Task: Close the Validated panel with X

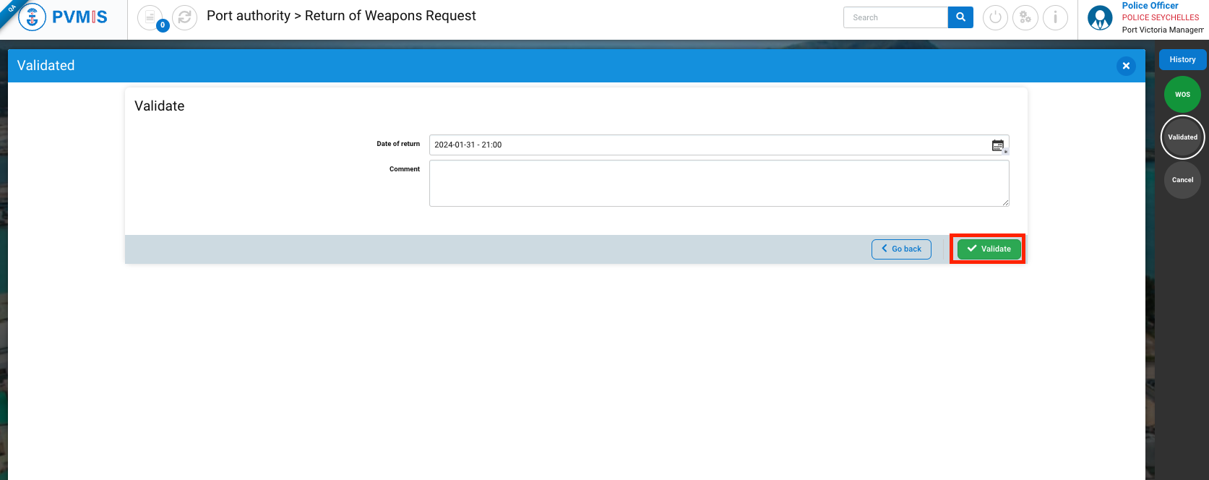Action: (x=1125, y=66)
